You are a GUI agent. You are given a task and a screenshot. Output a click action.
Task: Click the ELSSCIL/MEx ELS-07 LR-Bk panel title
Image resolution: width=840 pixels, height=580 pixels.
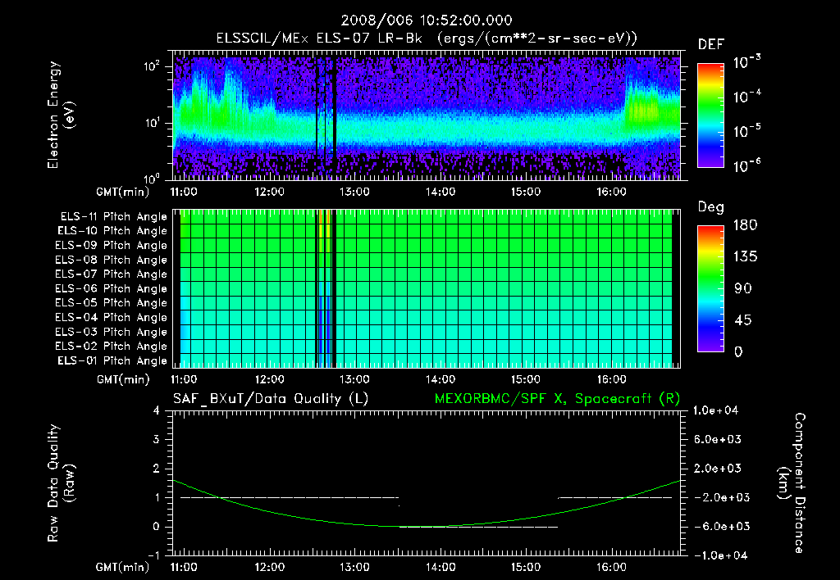click(x=427, y=39)
